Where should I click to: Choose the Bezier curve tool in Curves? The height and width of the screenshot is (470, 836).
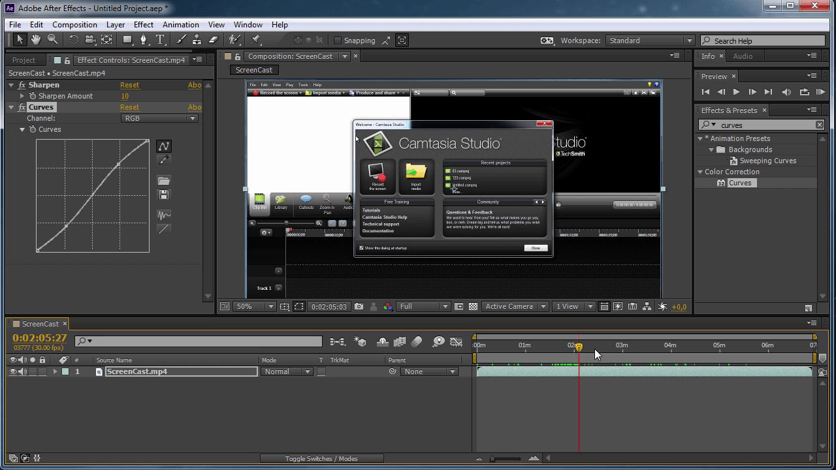tap(164, 146)
